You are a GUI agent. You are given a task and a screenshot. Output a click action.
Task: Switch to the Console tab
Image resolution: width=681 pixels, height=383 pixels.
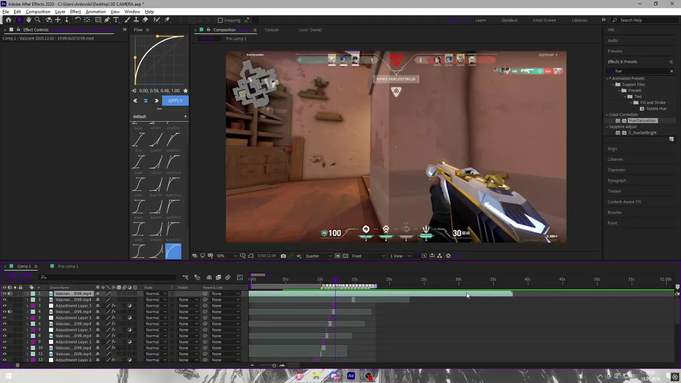pos(272,30)
